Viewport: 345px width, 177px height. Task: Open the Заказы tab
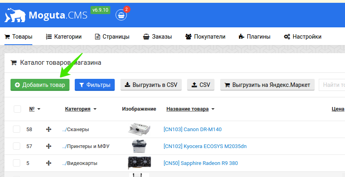click(157, 37)
